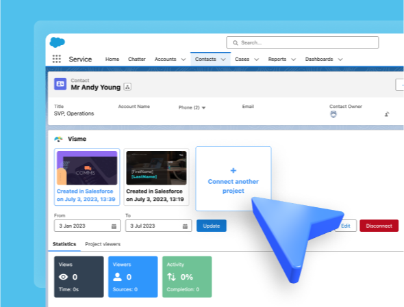The width and height of the screenshot is (404, 307).
Task: Click the To date field 3 Jul 2023
Action: (158, 226)
